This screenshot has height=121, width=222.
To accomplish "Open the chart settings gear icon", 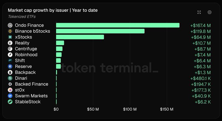I will click(x=209, y=12).
